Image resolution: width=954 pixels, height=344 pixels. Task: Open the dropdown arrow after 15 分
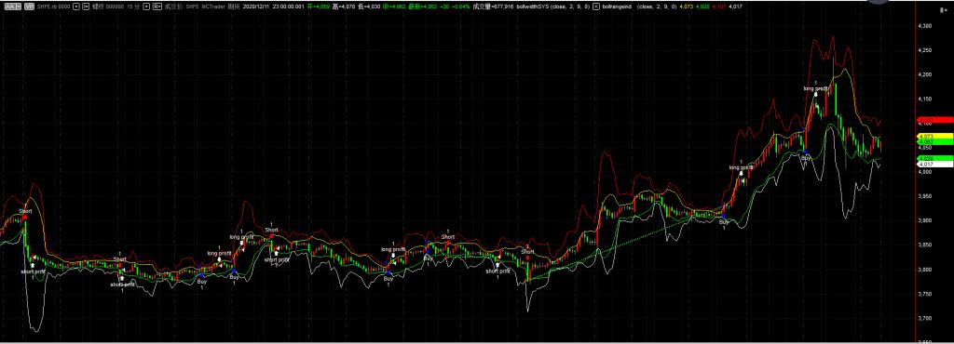tap(146, 7)
